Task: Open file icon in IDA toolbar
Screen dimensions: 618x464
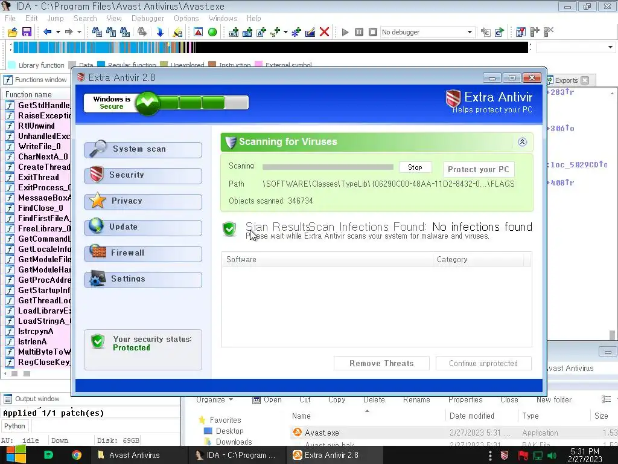Action: pos(12,32)
